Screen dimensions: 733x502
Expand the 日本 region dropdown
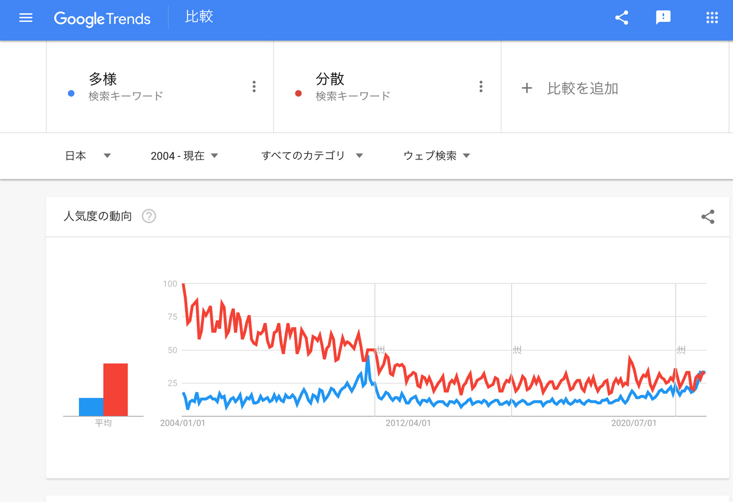pos(89,156)
